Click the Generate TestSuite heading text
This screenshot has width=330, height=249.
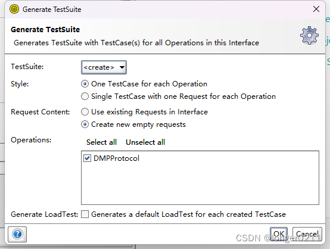45,30
